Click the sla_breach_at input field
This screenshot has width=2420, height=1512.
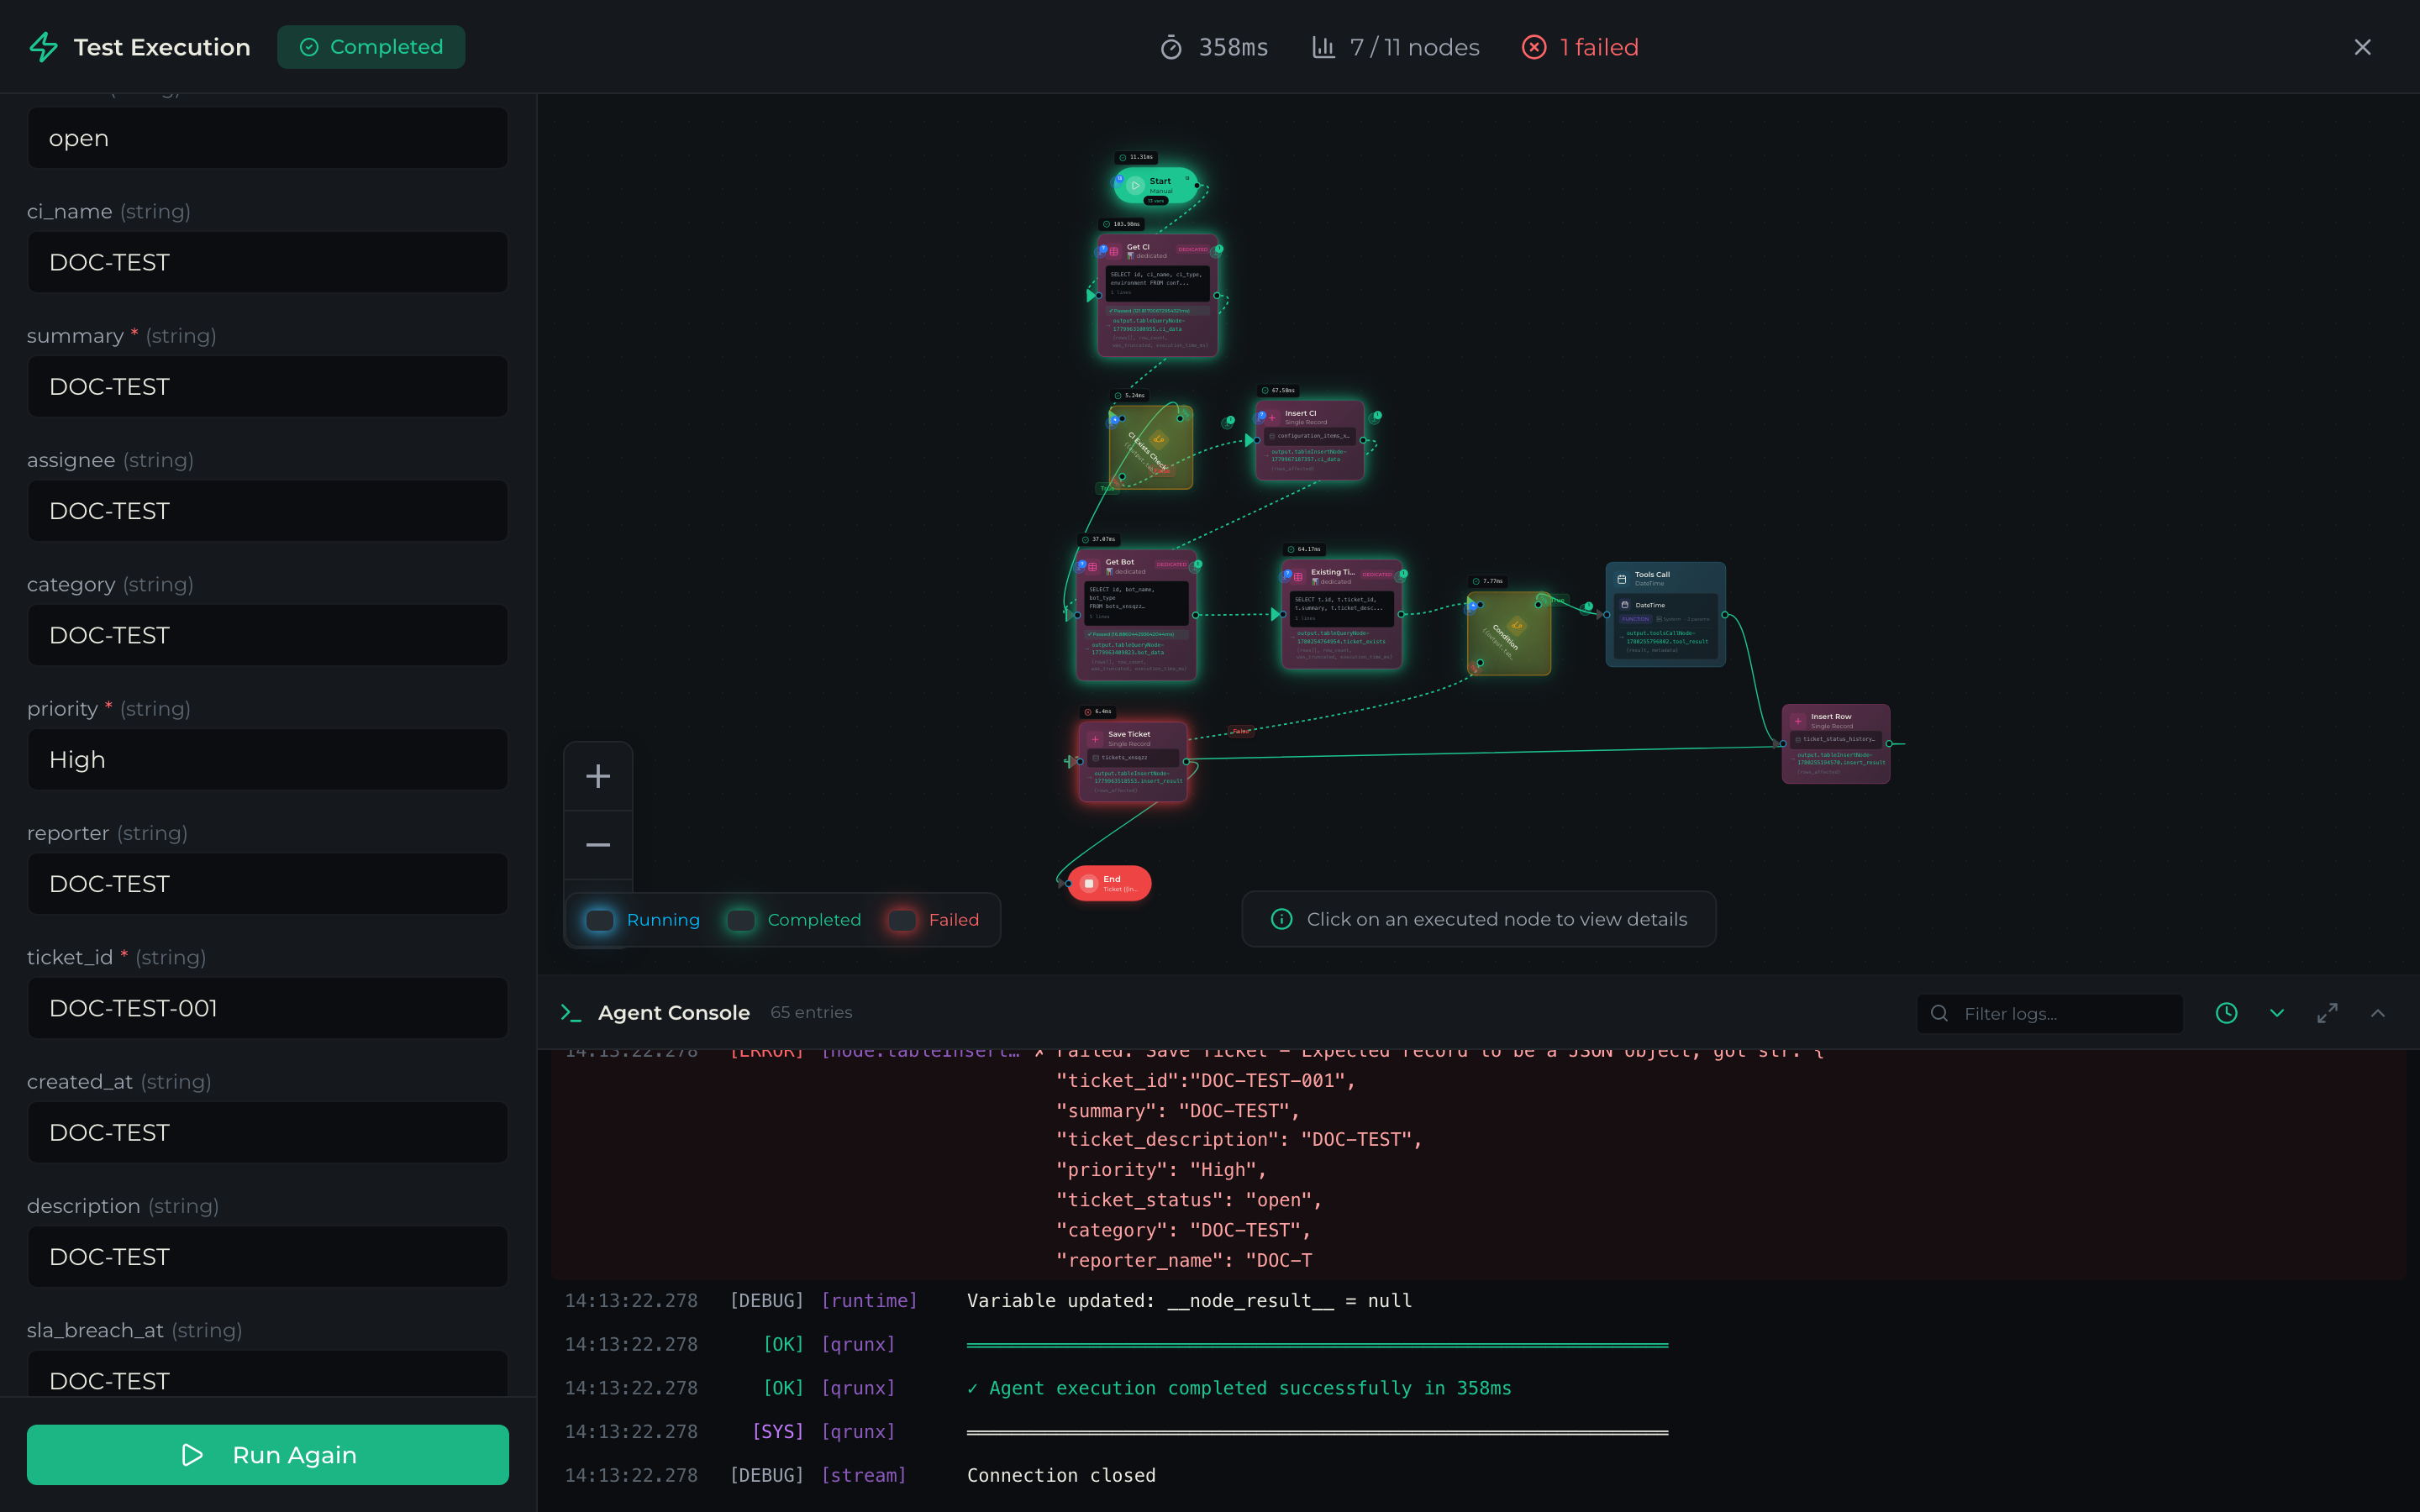coord(268,1375)
